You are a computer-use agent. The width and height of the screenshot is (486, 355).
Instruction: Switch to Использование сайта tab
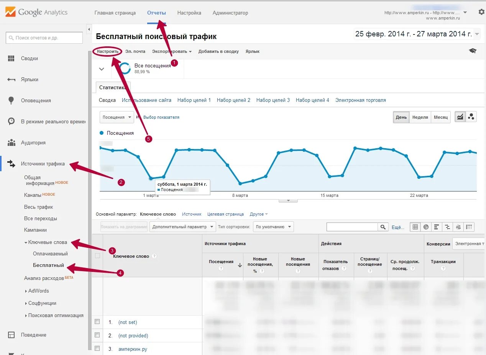coord(146,100)
